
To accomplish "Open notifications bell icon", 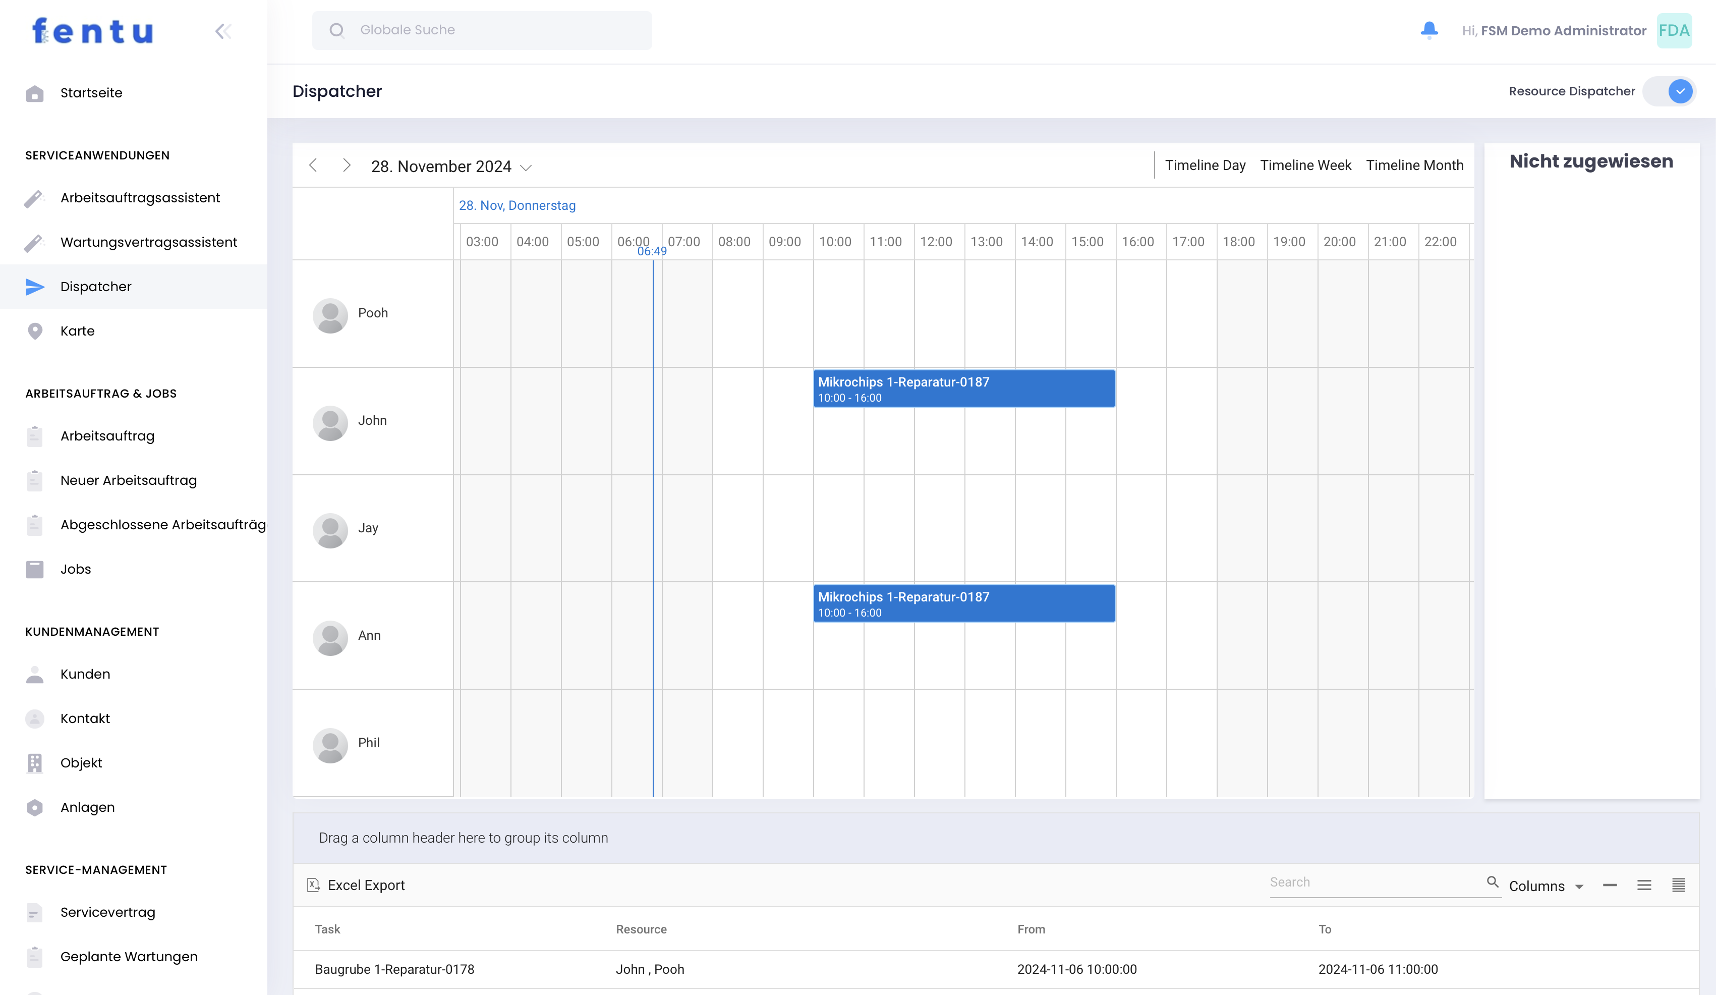I will pyautogui.click(x=1429, y=30).
